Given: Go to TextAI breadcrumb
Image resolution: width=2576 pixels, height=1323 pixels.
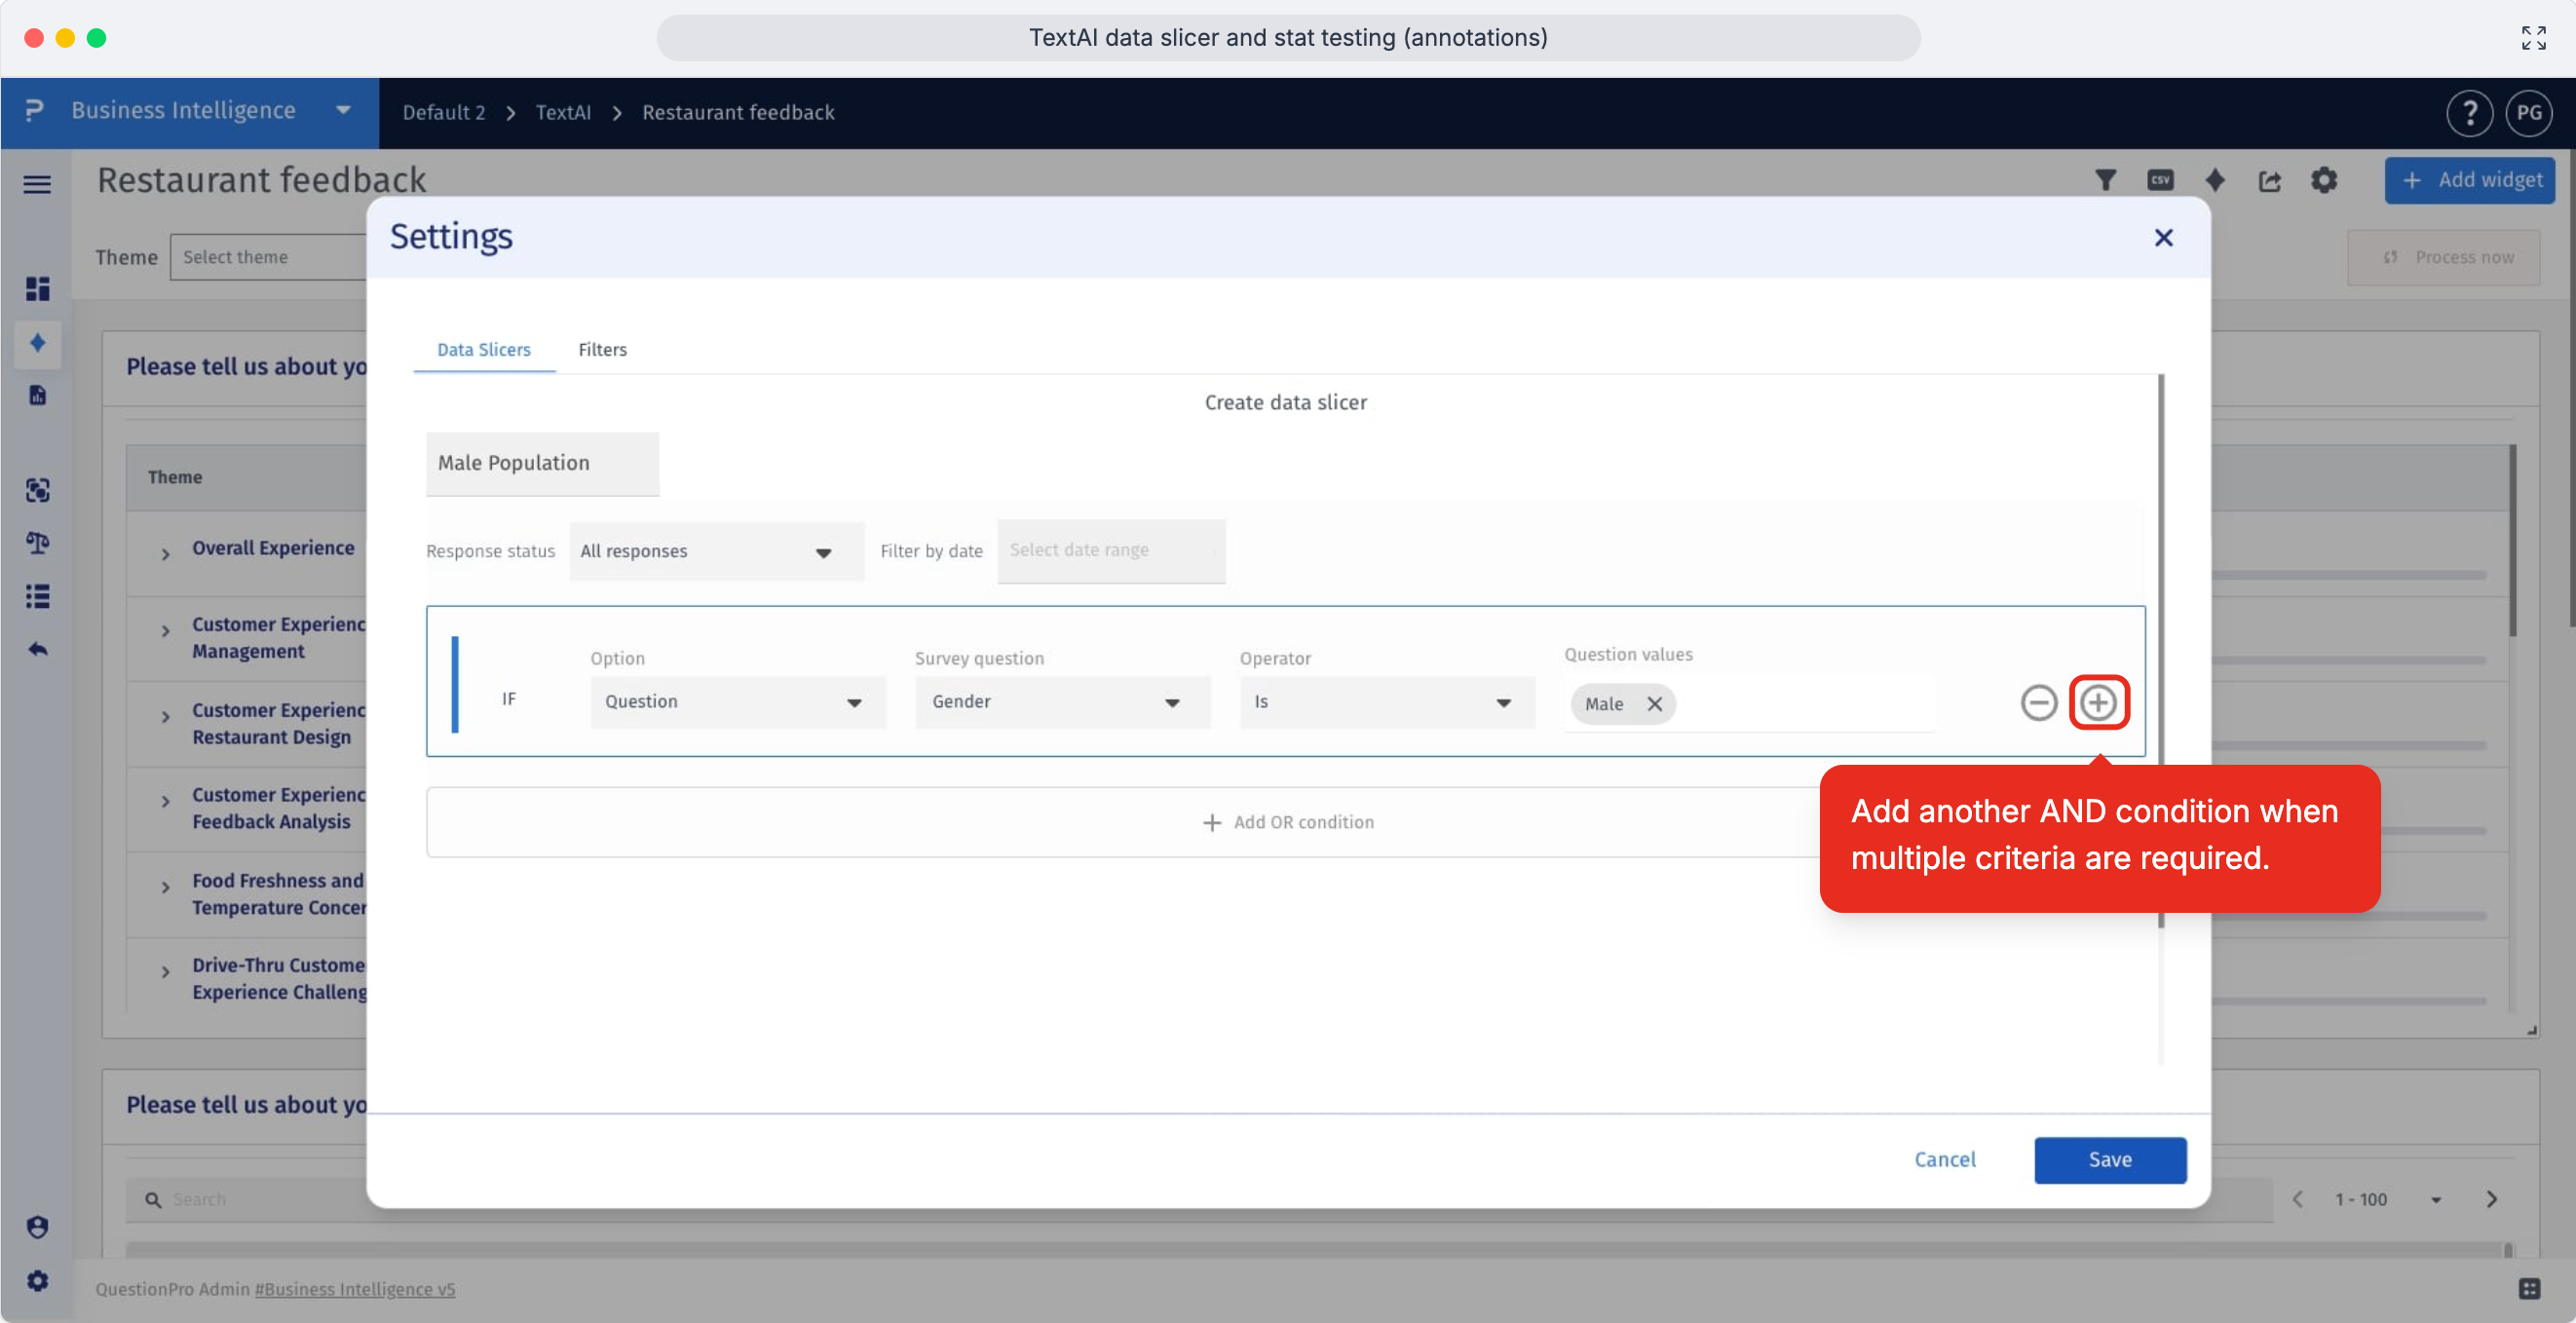Looking at the screenshot, I should pyautogui.click(x=563, y=113).
